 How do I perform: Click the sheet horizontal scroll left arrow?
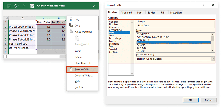tap(5, 57)
